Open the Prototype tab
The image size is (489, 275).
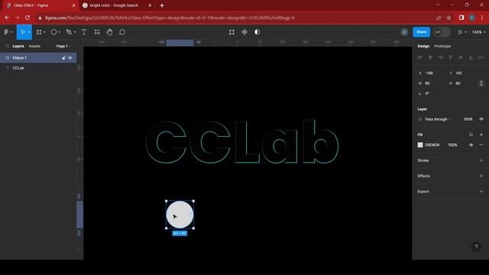coord(442,46)
